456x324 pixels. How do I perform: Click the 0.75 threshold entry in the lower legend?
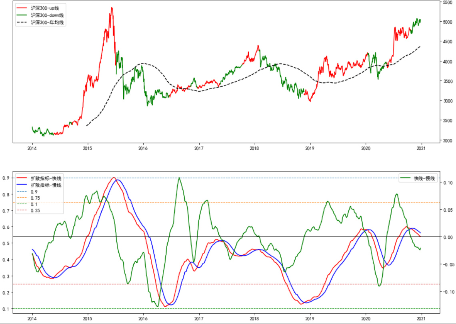tap(35, 198)
